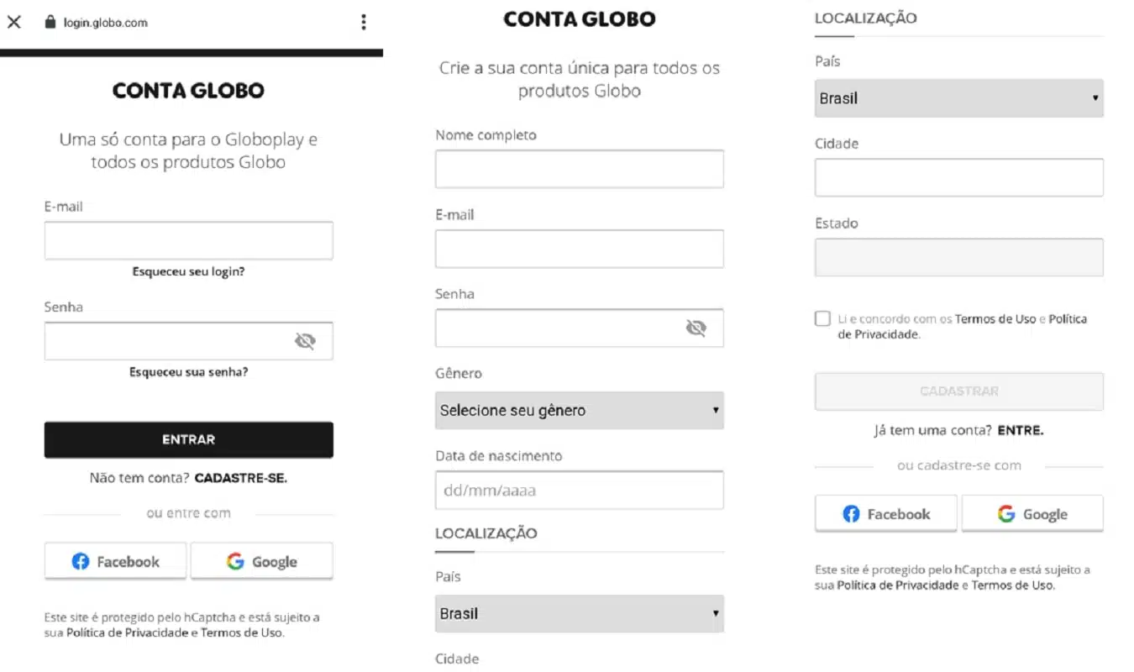
Task: Click the ENTRE link beside 'Já tem uma conta?'
Action: 1020,430
